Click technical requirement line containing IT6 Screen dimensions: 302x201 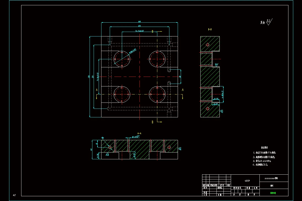[x=264, y=157]
